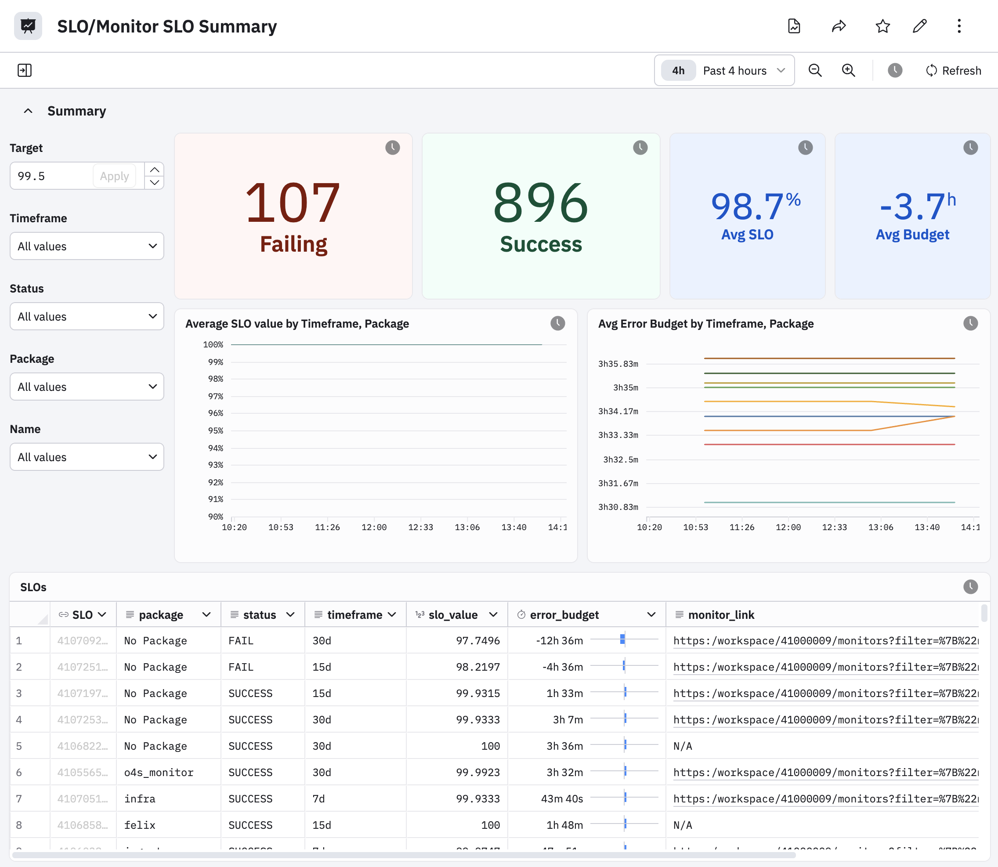Image resolution: width=998 pixels, height=867 pixels.
Task: Click the share arrow icon in header
Action: [839, 26]
